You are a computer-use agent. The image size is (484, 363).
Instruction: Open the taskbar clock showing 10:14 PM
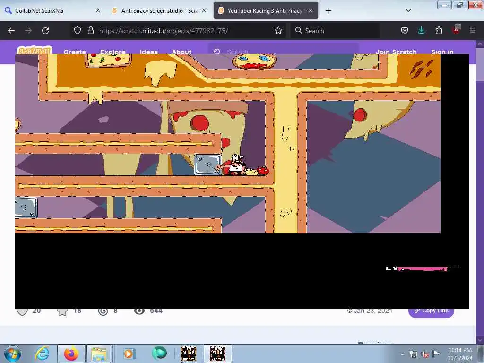pyautogui.click(x=460, y=354)
